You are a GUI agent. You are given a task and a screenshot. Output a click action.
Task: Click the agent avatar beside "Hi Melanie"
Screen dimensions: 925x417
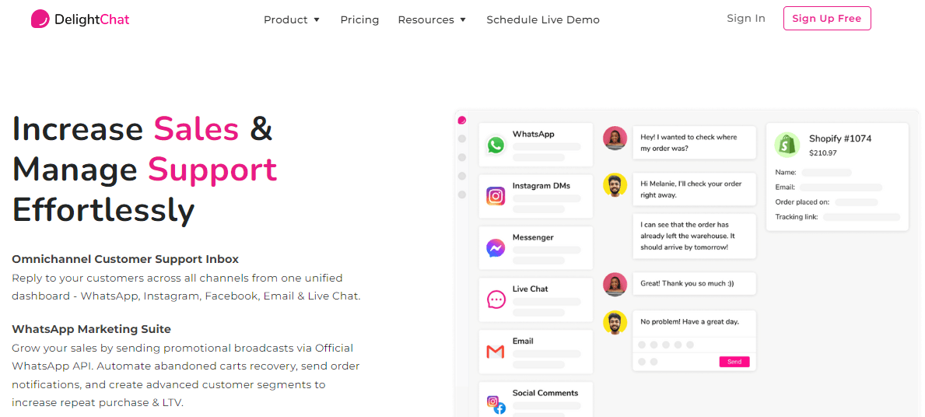(615, 185)
